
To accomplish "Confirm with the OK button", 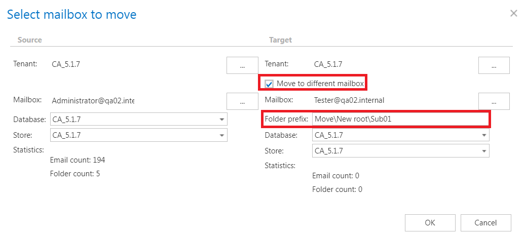I will [x=430, y=222].
